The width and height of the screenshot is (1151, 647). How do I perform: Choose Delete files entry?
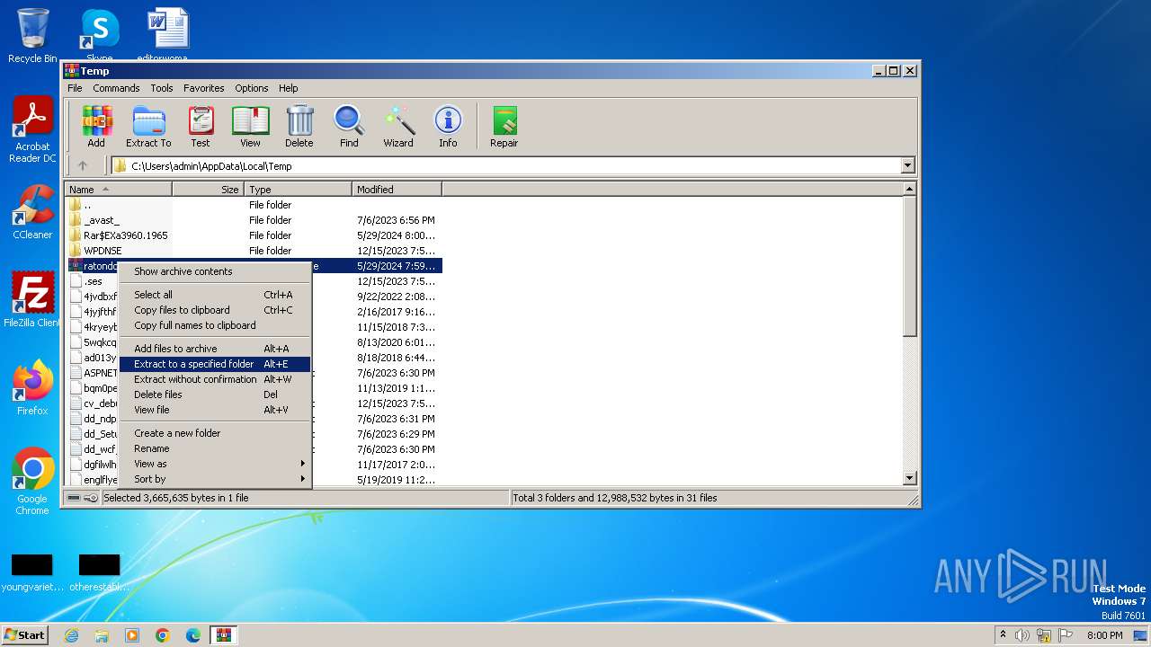[x=215, y=394]
